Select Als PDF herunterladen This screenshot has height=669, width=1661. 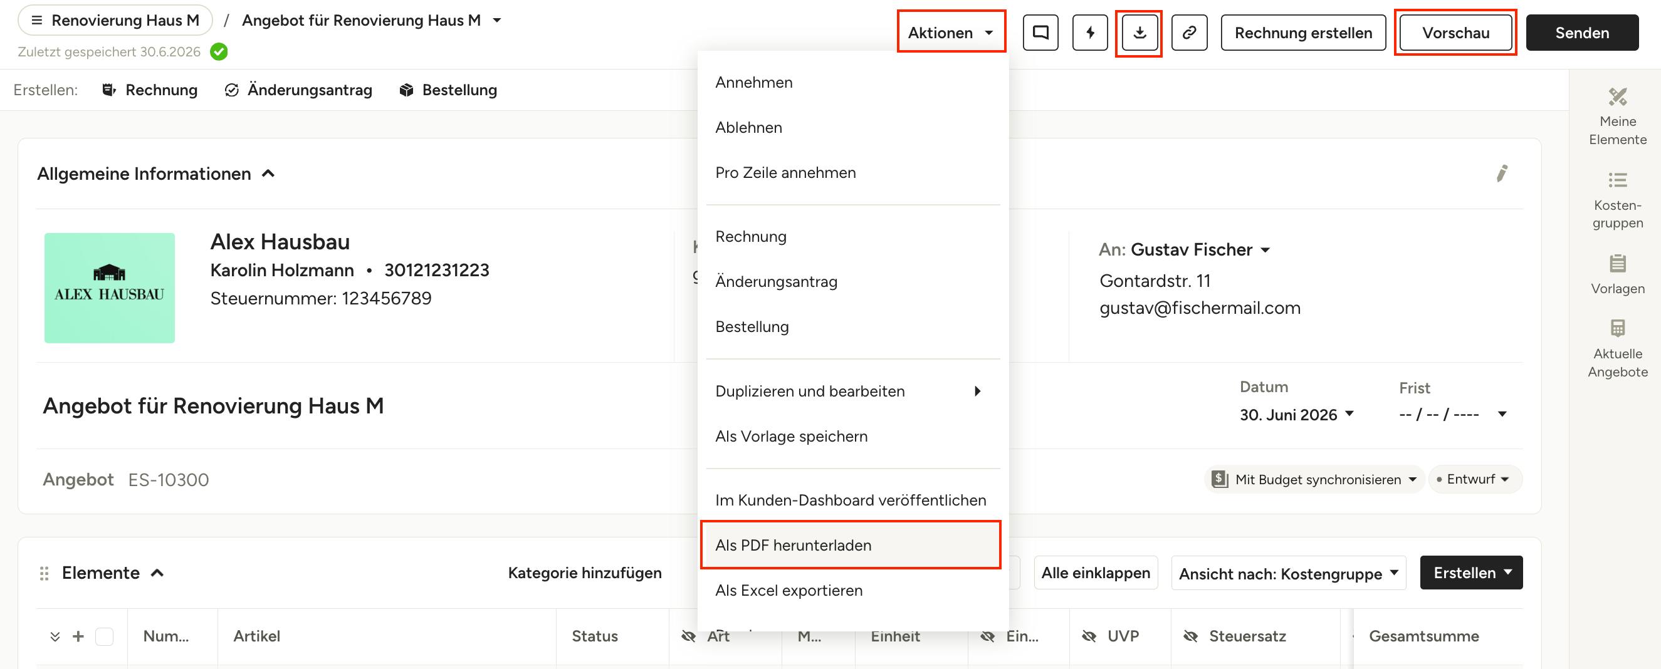point(853,545)
